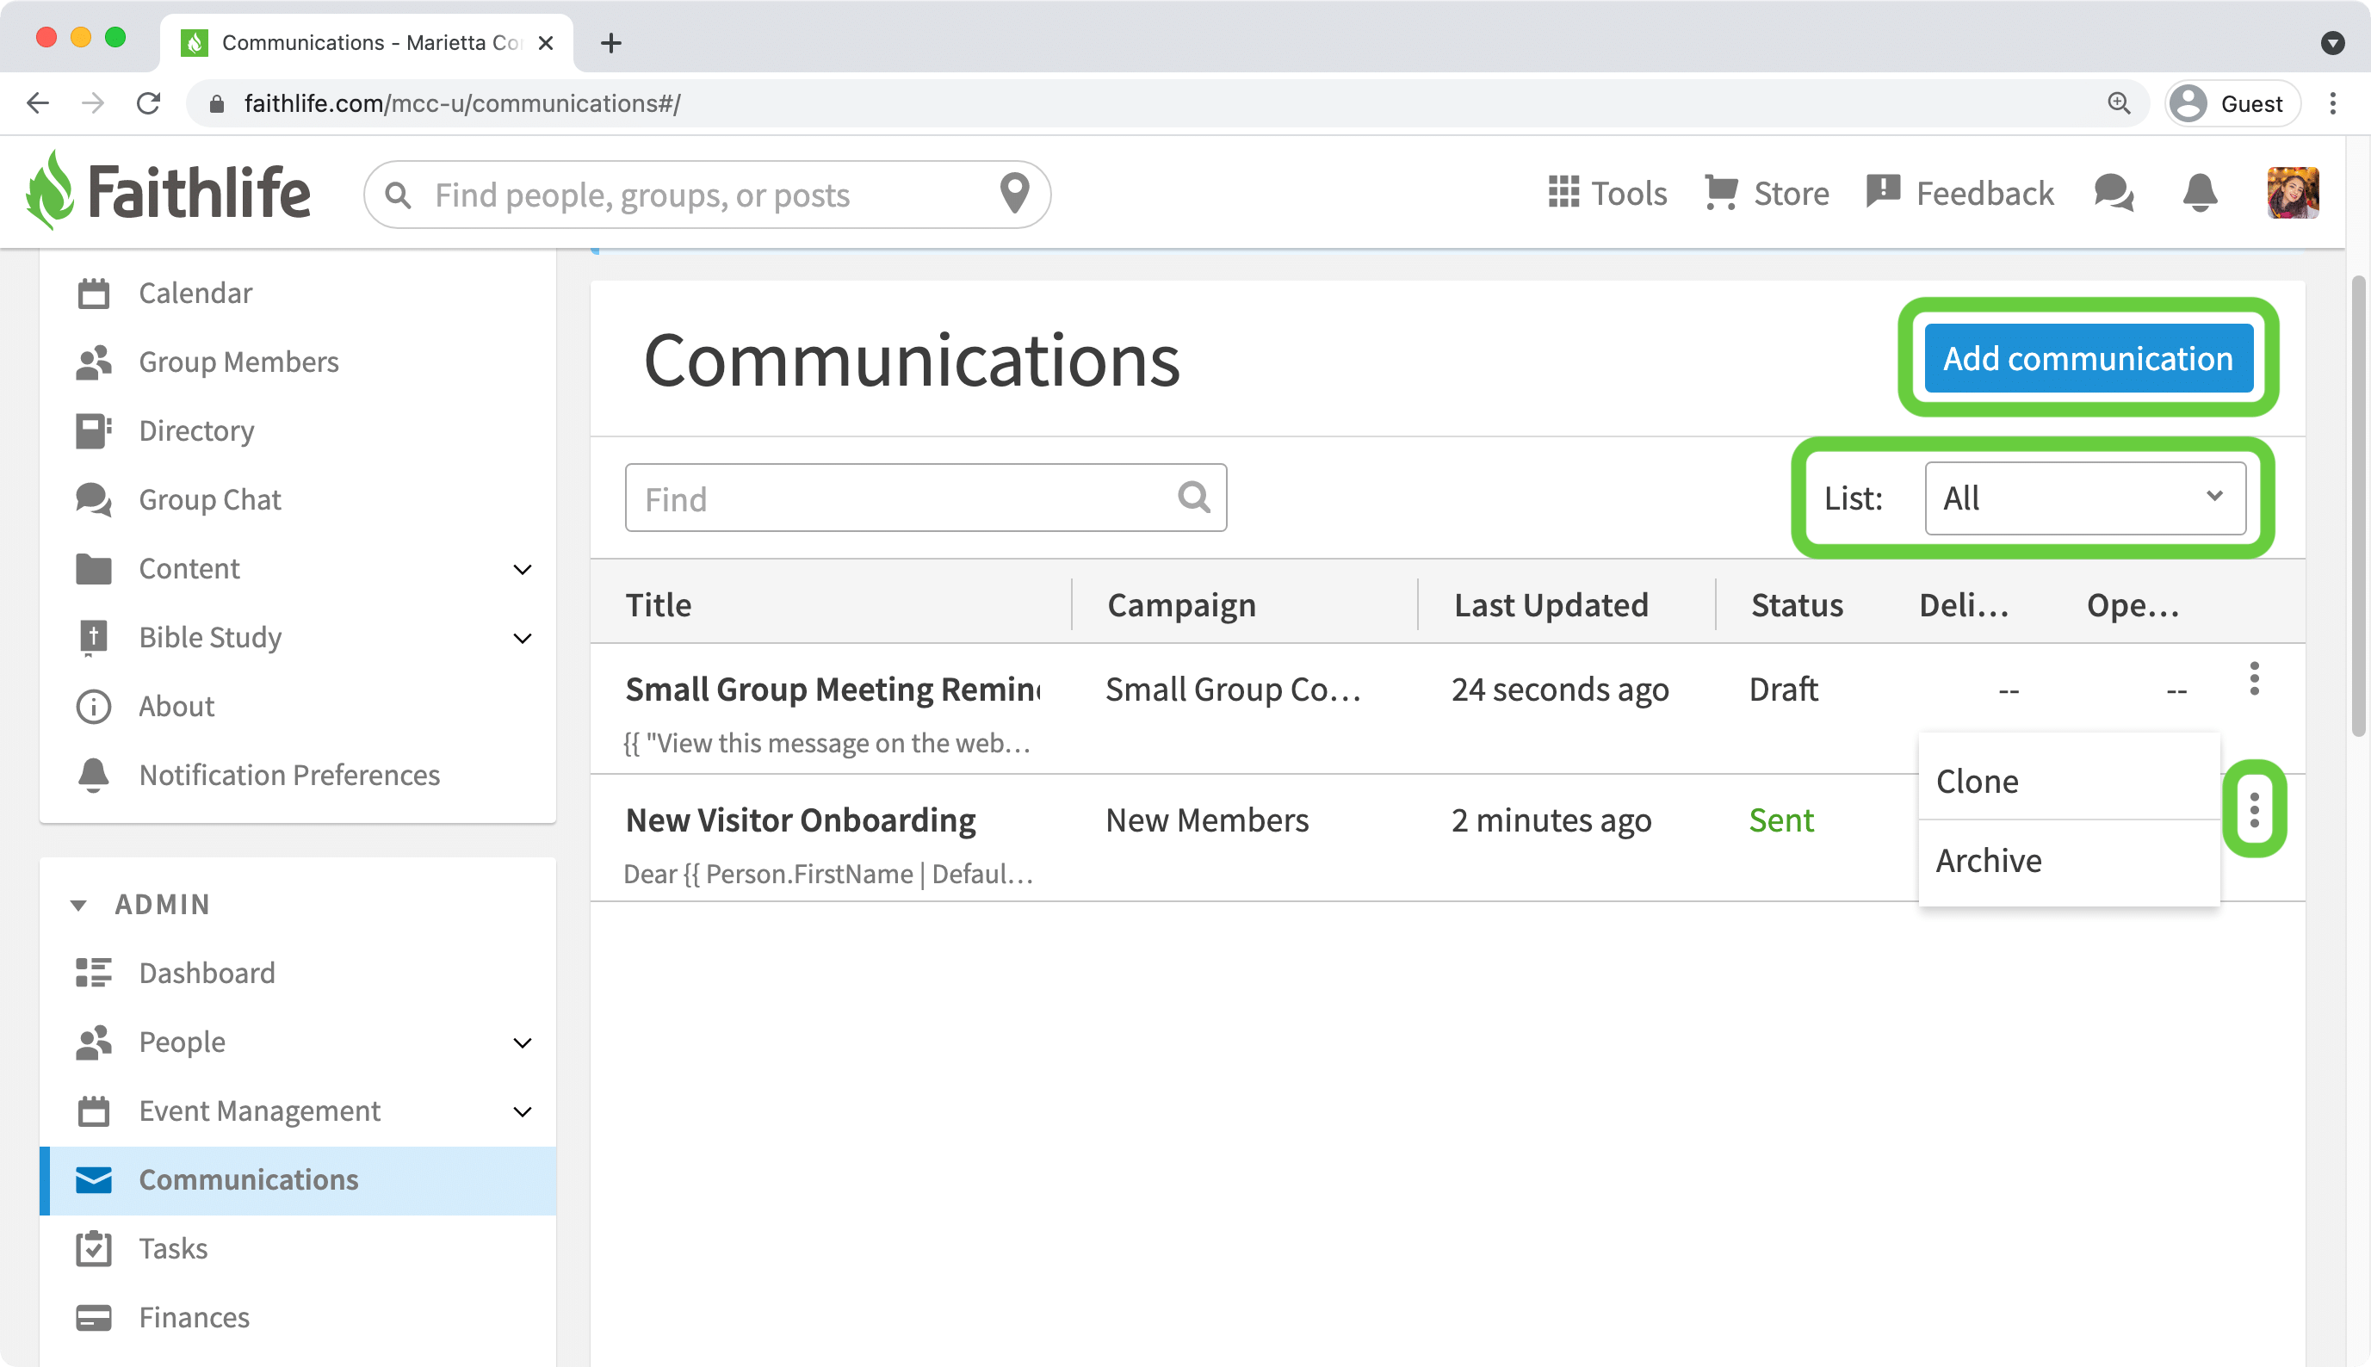
Task: Click the global Find people search field
Action: pos(706,195)
